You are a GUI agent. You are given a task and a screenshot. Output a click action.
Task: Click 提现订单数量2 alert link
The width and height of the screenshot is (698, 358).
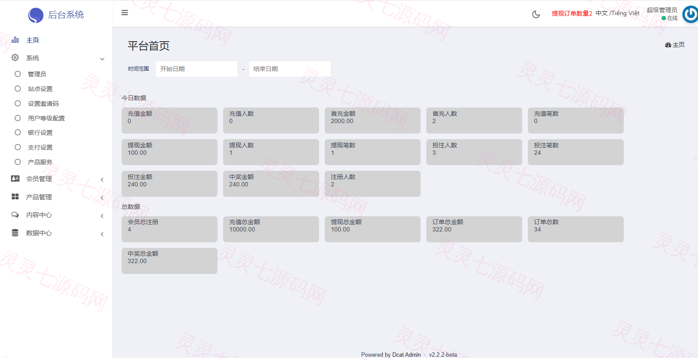[572, 13]
